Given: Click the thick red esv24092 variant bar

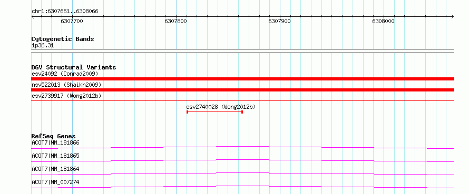Looking at the screenshot, I should (x=242, y=79).
